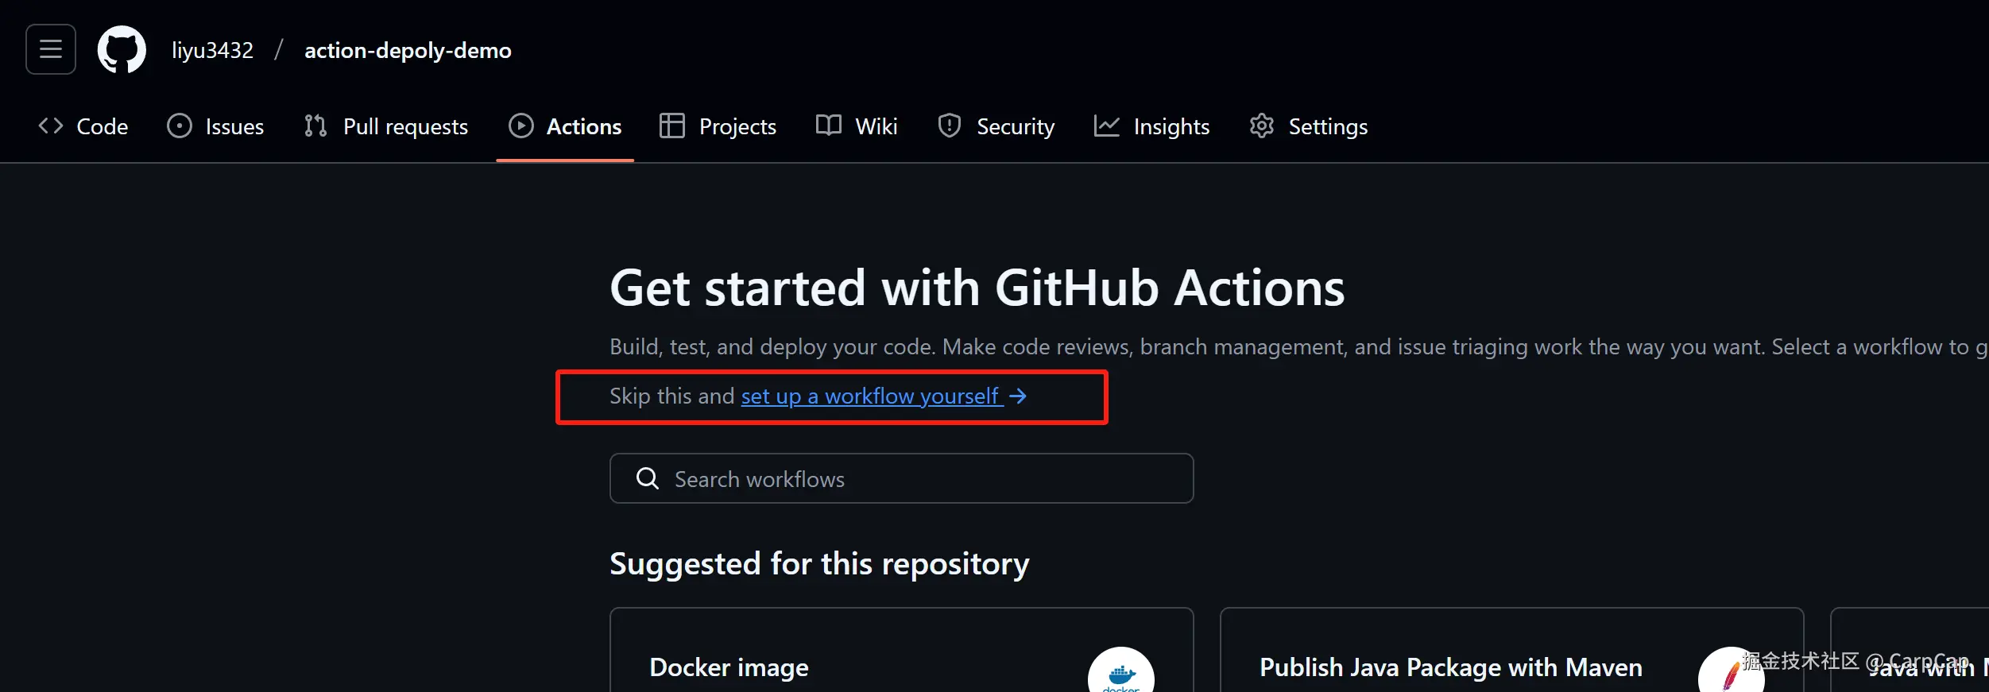
Task: Open the hamburger navigation menu
Action: [51, 49]
